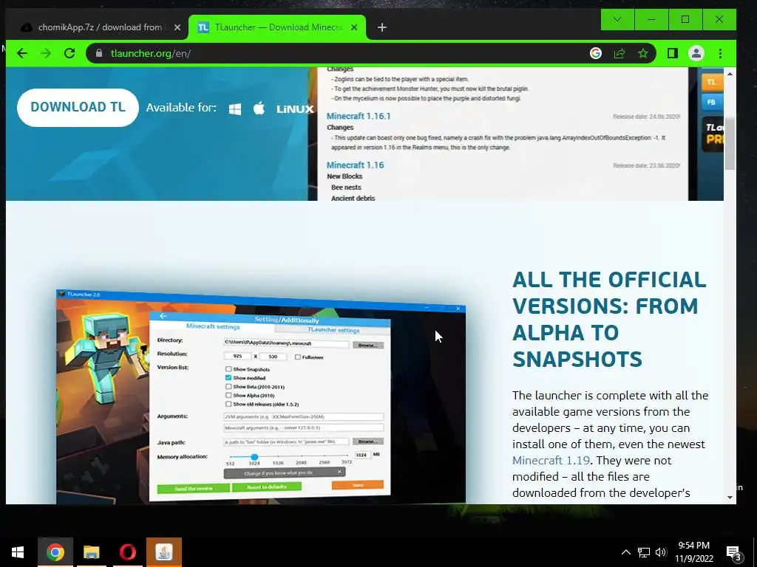
Task: Click the network tray icon
Action: point(644,552)
